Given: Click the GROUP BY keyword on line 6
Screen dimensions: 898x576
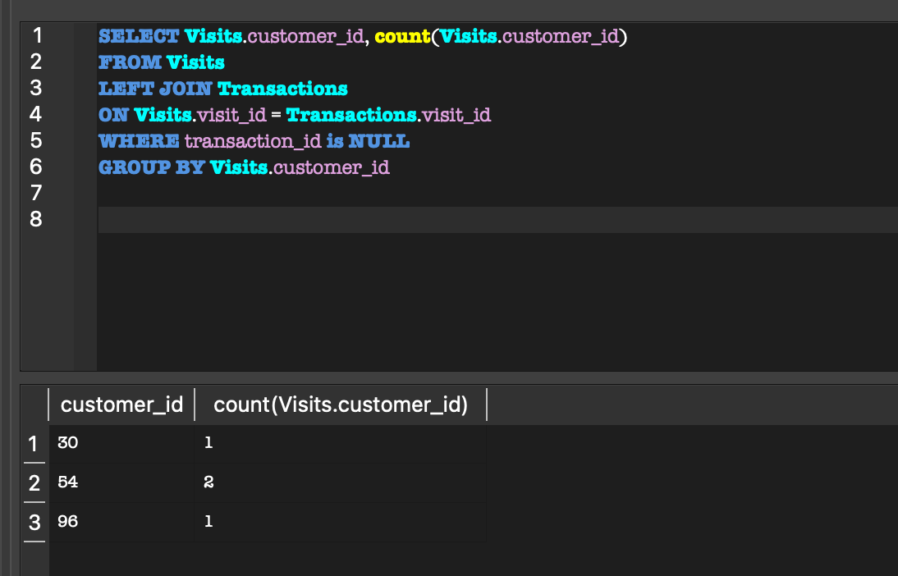Looking at the screenshot, I should pyautogui.click(x=151, y=167).
